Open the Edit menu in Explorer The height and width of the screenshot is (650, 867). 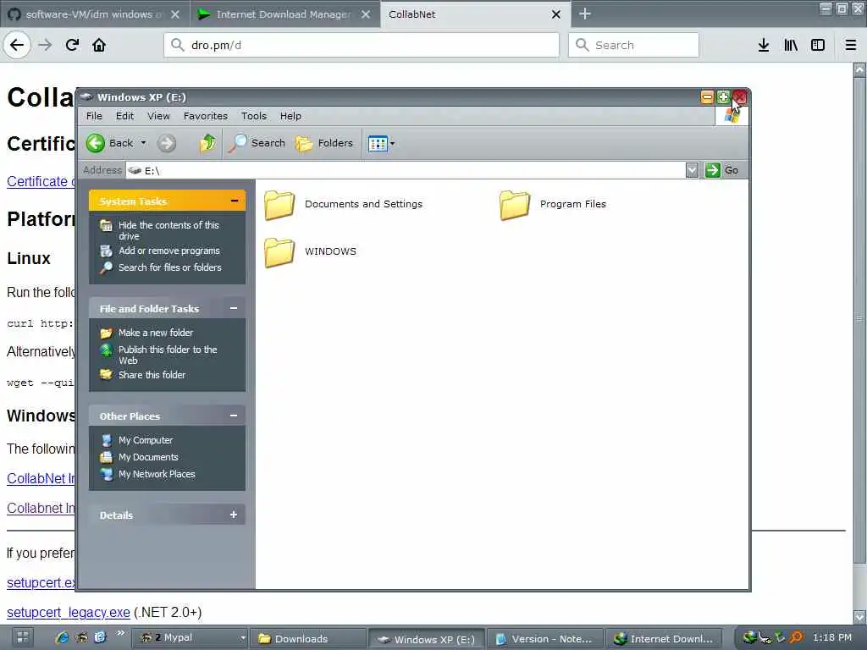[x=125, y=116]
